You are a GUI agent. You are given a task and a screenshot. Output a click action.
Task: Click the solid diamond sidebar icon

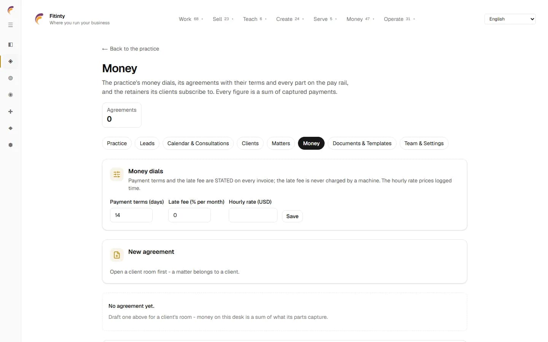(11, 128)
